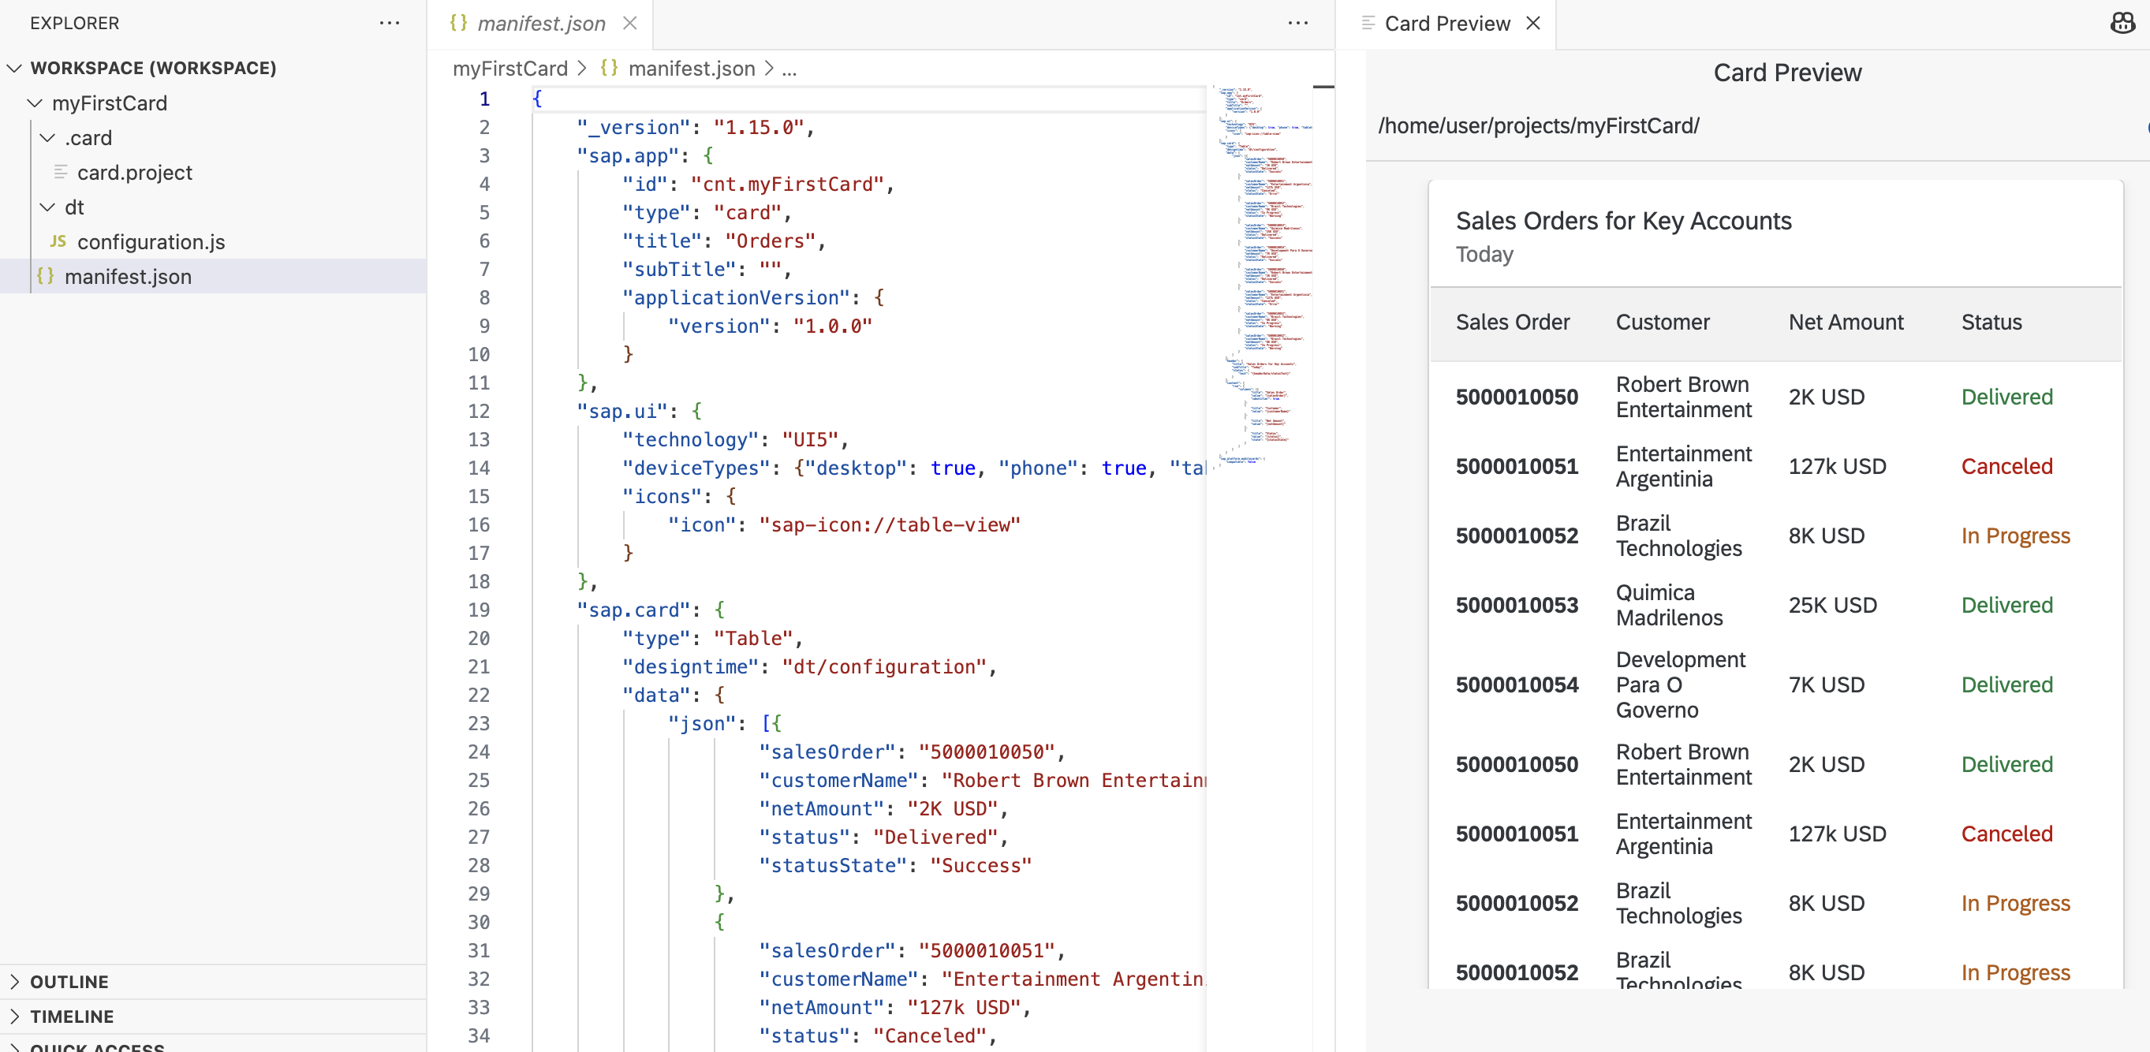Viewport: 2150px width, 1052px height.
Task: Click the file icon next to card.project
Action: click(x=59, y=173)
